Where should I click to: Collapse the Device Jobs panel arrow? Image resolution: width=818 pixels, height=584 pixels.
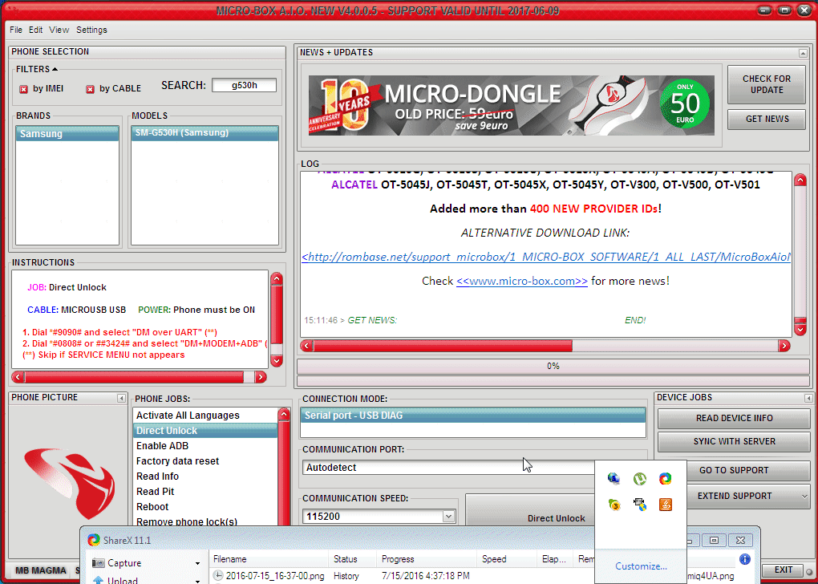click(808, 398)
